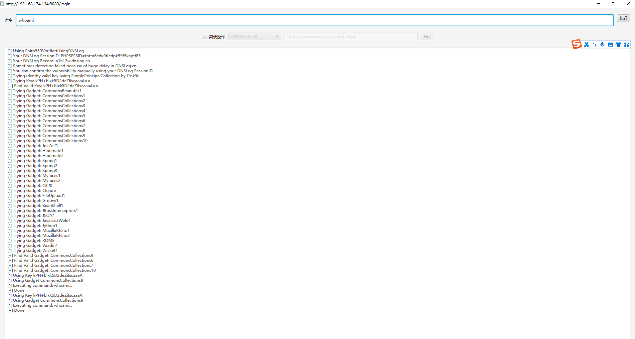Image resolution: width=635 pixels, height=339 pixels.
Task: Click 'Trying Gadget: C3P0' line
Action: click(30, 186)
